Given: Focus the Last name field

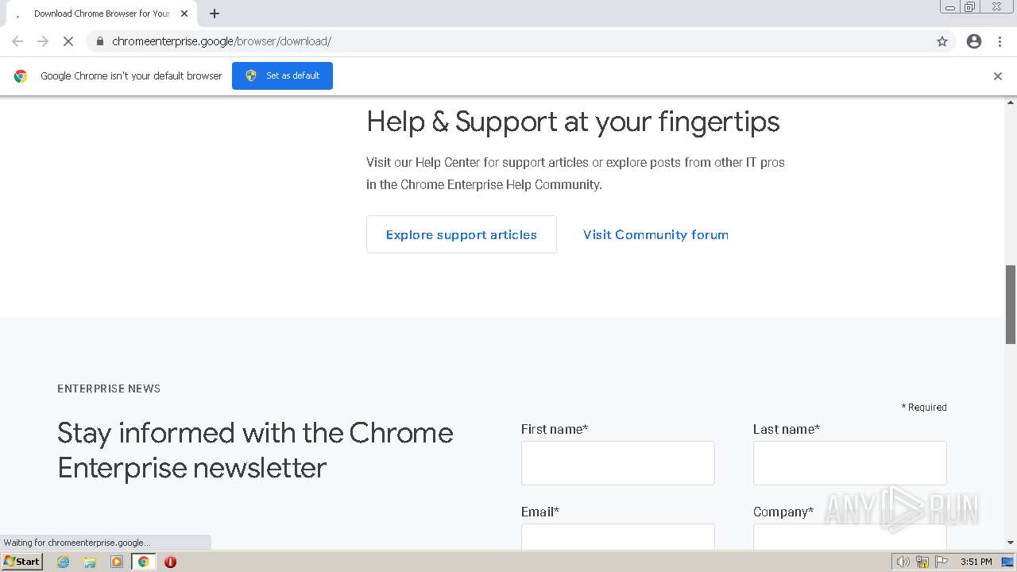Looking at the screenshot, I should (x=850, y=463).
